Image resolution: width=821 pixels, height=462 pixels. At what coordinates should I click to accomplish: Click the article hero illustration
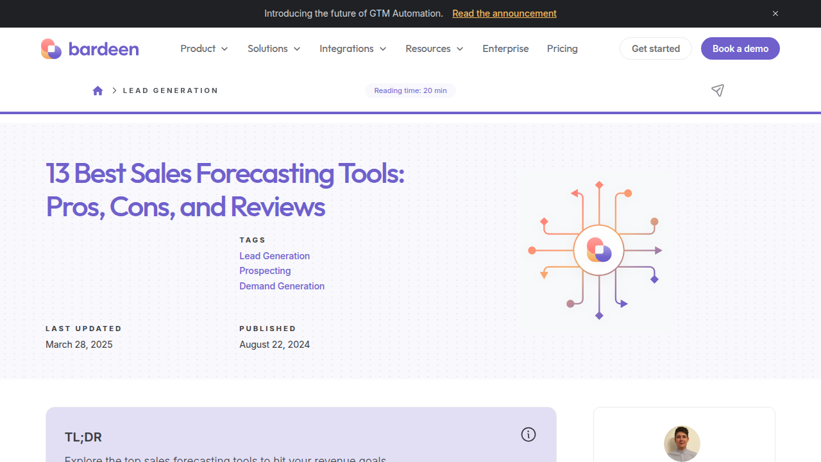click(x=598, y=251)
